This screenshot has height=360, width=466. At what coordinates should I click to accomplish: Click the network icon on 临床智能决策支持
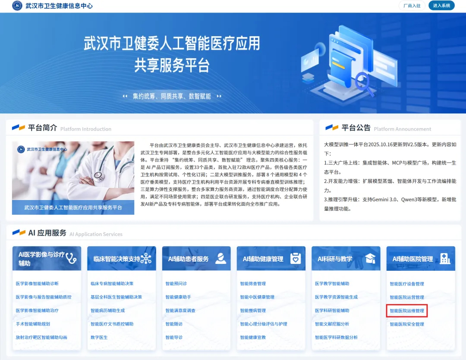146,258
